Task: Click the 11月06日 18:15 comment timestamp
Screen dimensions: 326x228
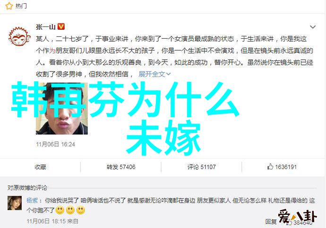Action: (x=46, y=221)
